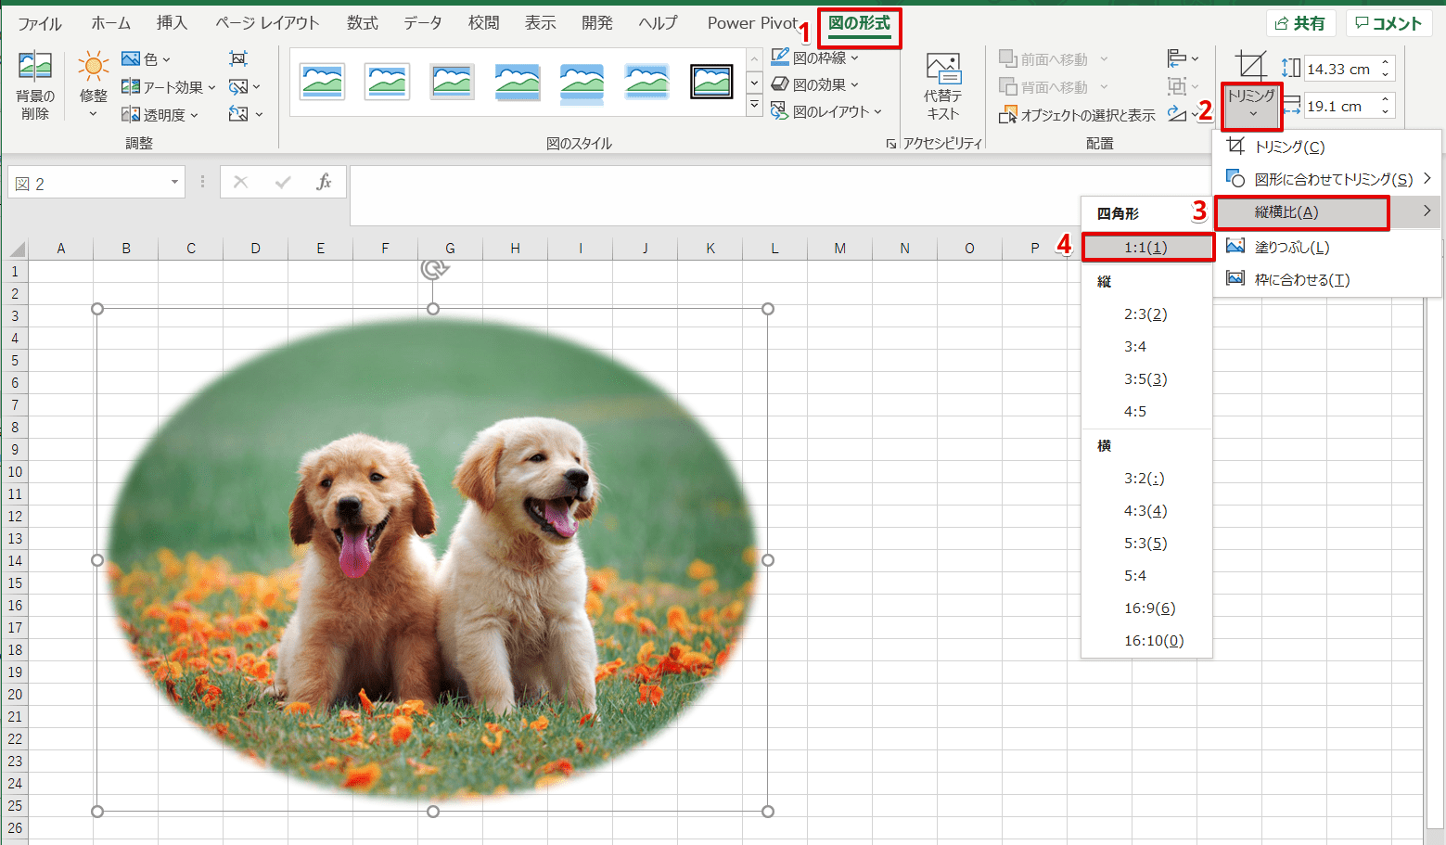Viewport: 1446px width, 845px height.
Task: Select the 5:4 landscape aspect ratio
Action: (x=1147, y=575)
